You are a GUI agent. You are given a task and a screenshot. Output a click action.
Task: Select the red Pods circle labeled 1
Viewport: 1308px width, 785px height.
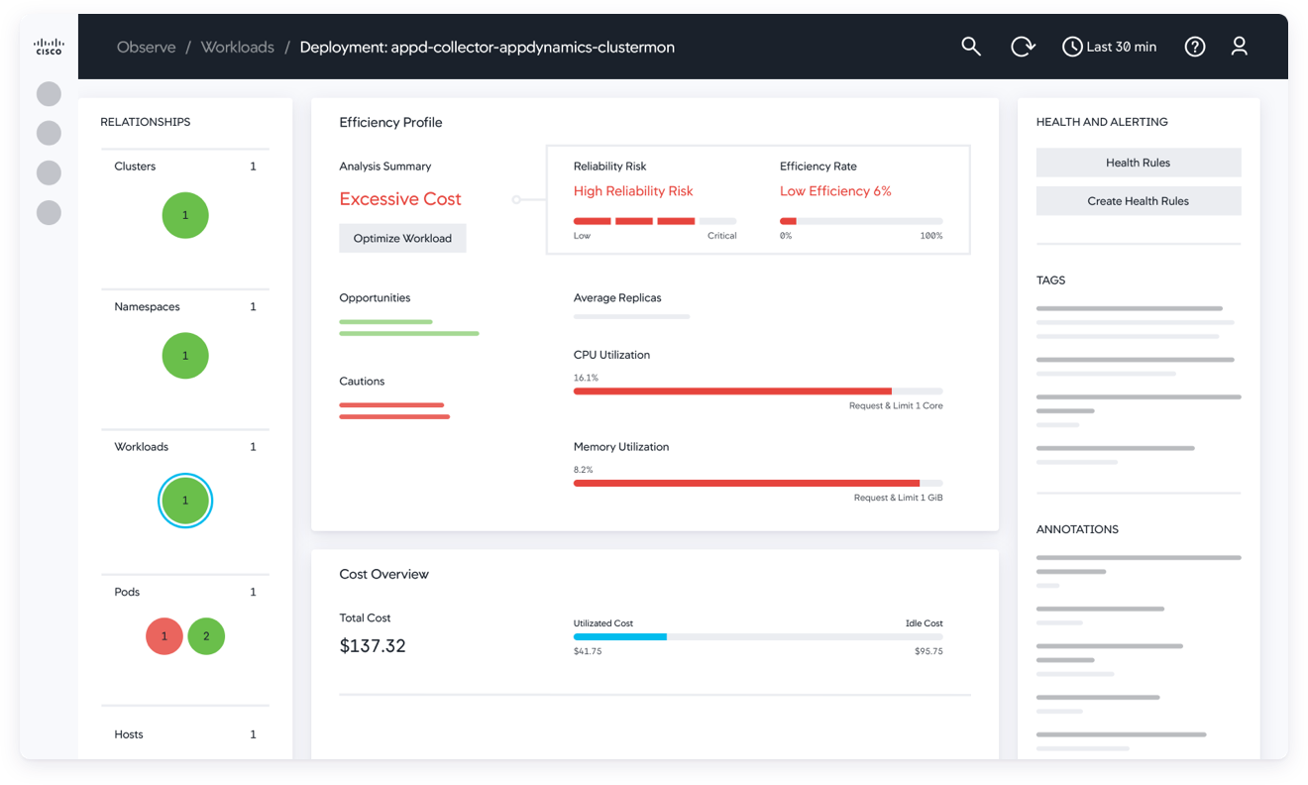164,636
